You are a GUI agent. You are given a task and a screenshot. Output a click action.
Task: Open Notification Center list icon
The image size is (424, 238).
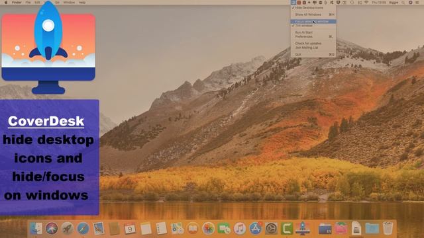click(x=417, y=3)
